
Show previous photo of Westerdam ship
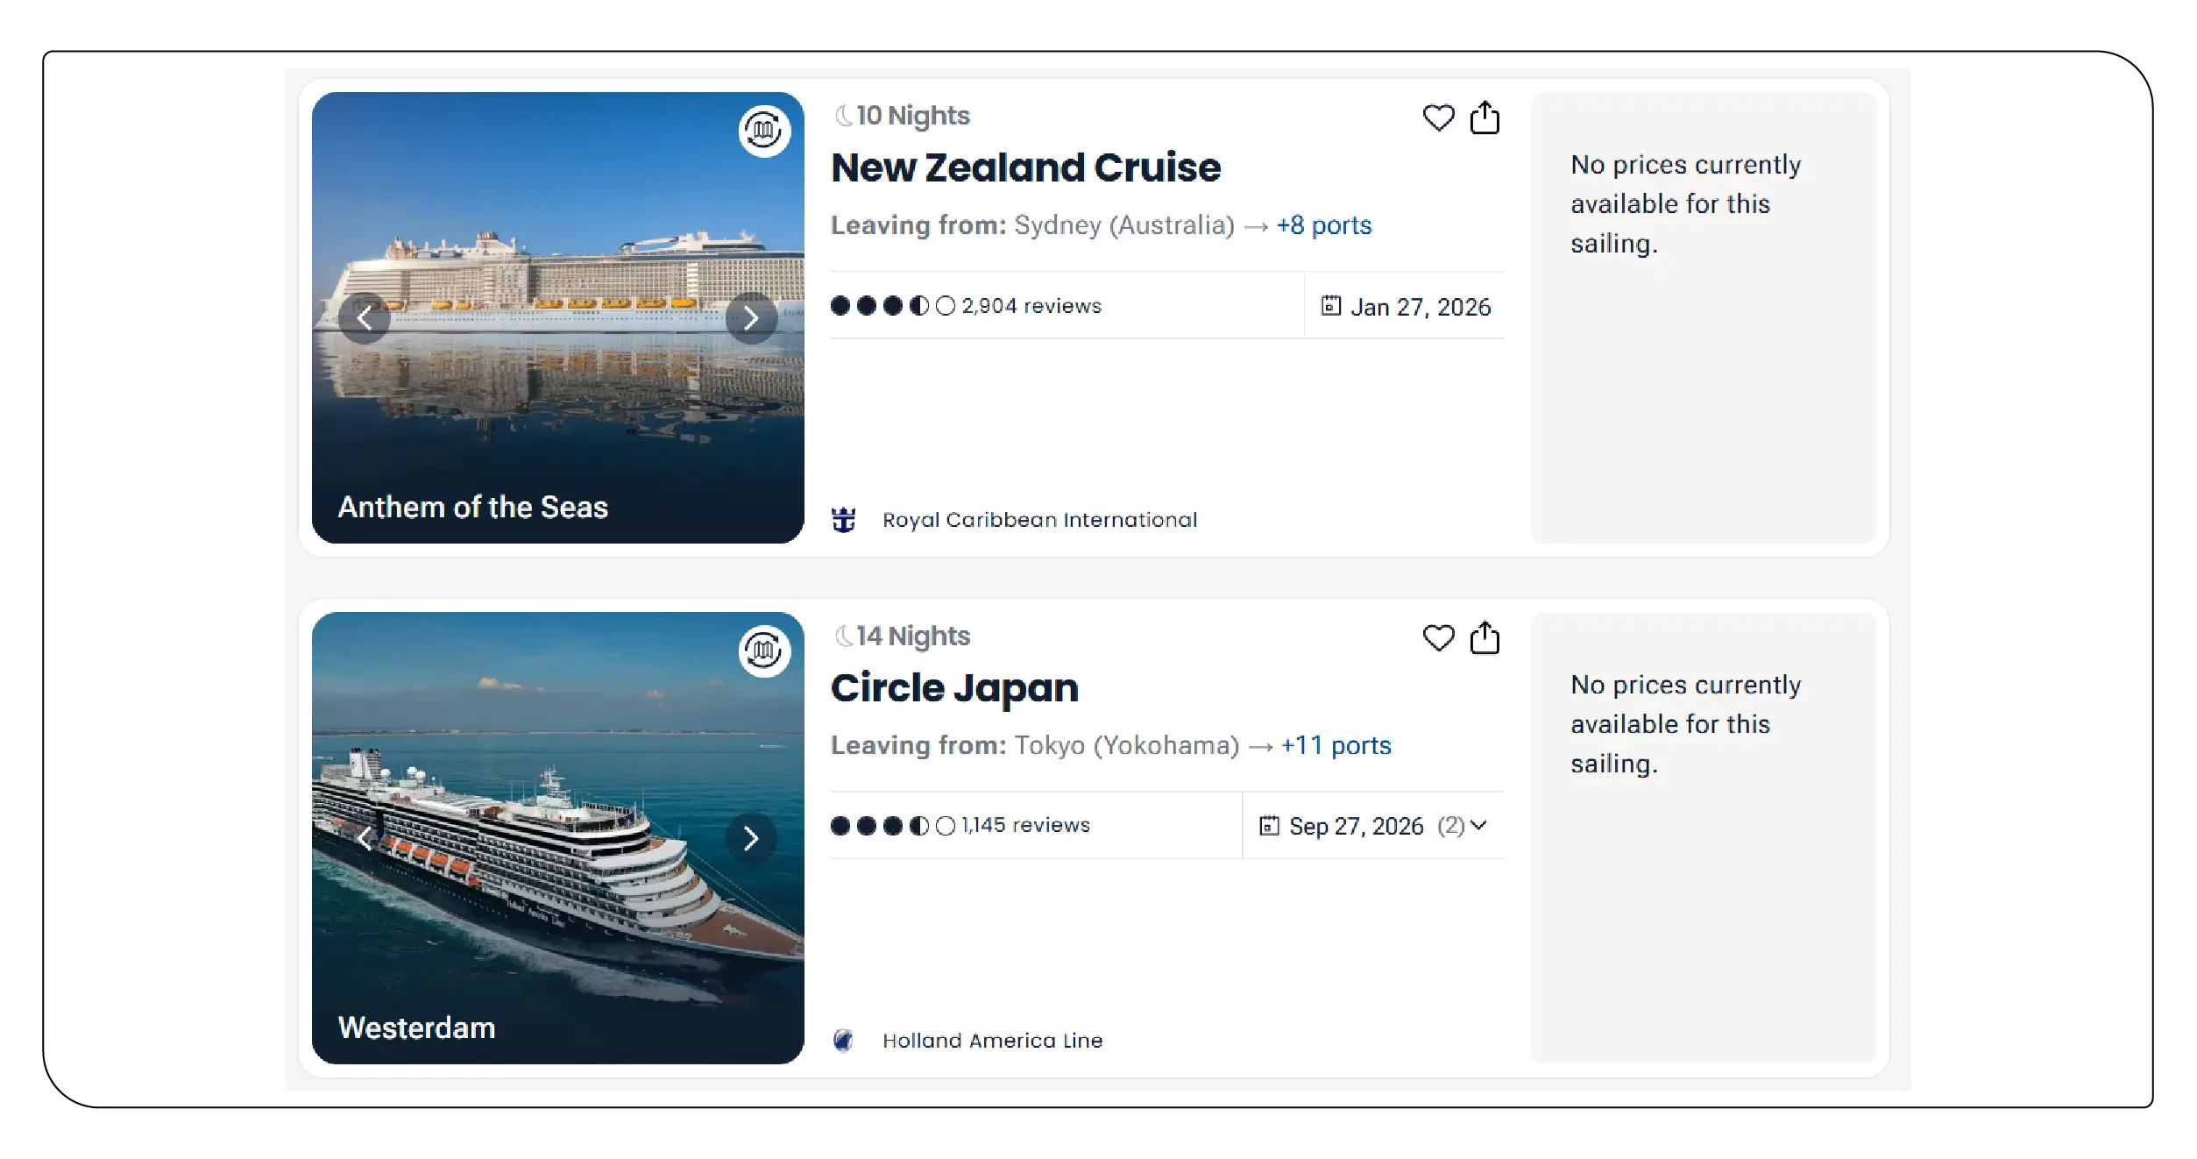[365, 838]
